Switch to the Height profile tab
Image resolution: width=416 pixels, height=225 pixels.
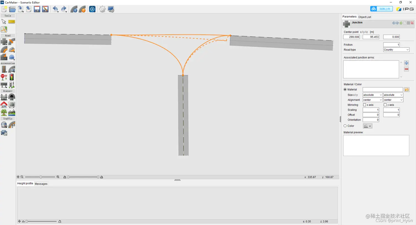tap(25, 184)
